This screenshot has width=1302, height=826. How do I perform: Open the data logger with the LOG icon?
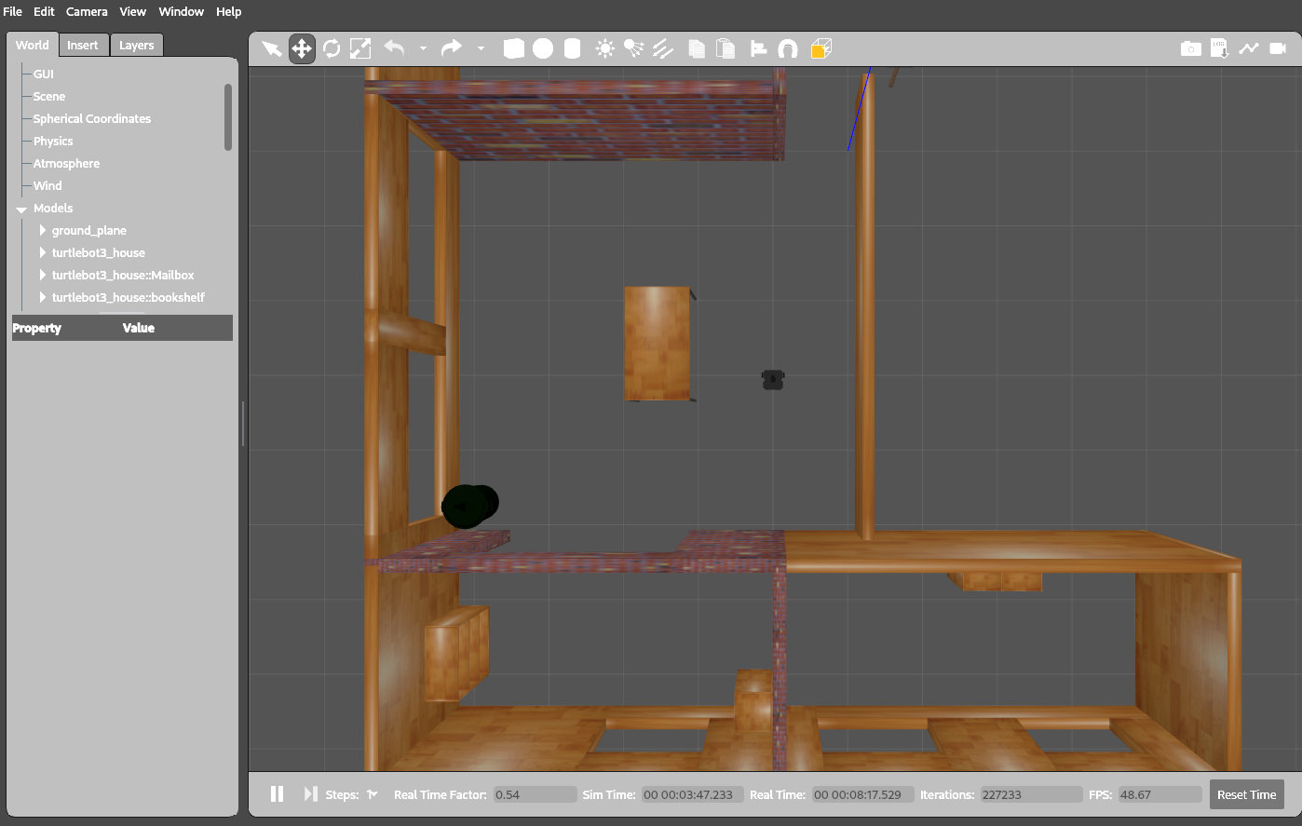click(x=1220, y=47)
